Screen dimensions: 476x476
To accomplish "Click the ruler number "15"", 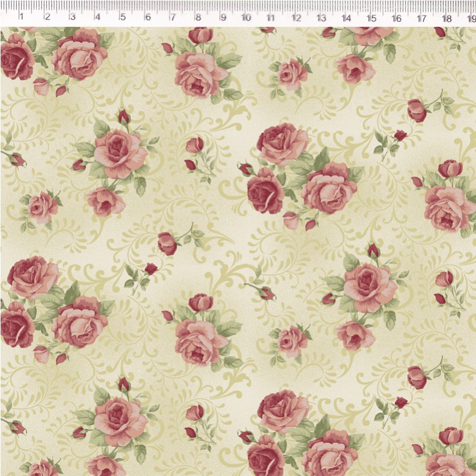I will click(371, 18).
